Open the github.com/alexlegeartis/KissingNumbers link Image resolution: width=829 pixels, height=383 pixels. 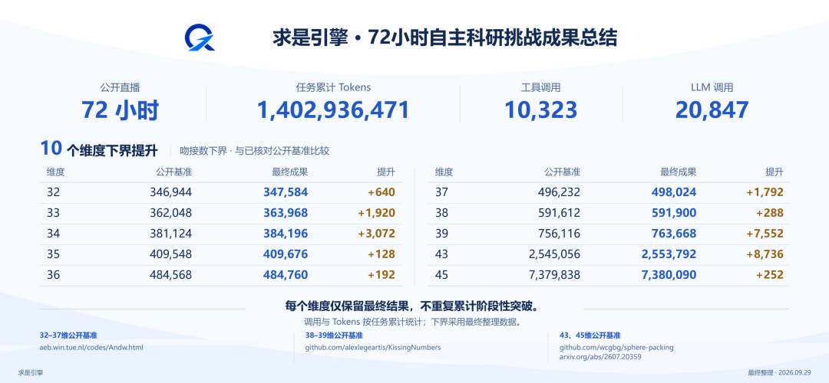point(373,348)
